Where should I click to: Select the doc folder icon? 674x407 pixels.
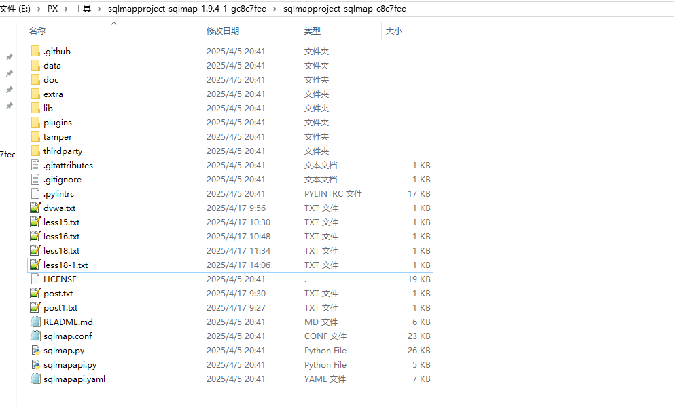coord(35,79)
